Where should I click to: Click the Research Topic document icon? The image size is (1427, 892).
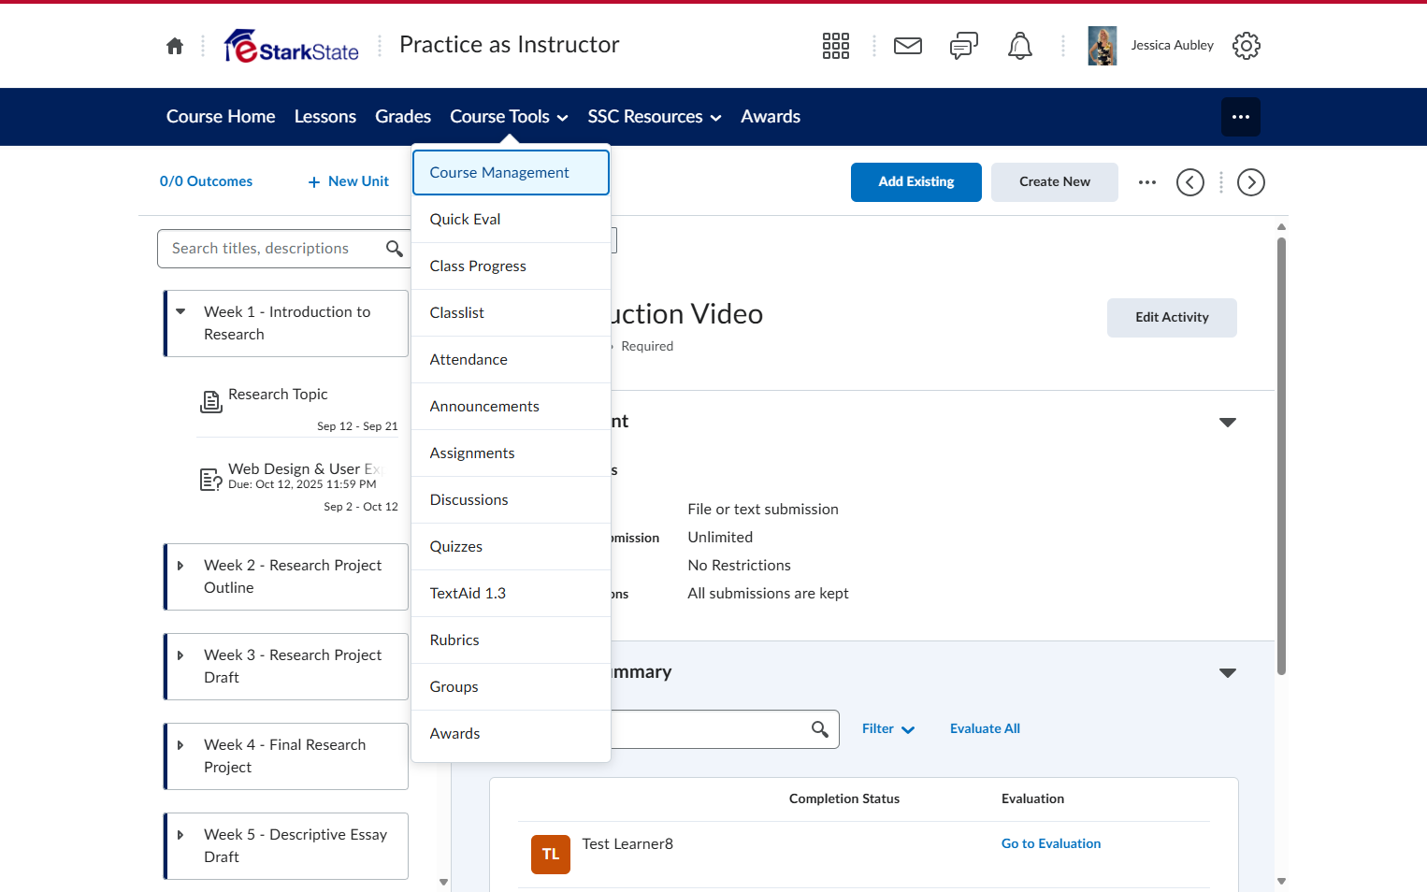211,402
